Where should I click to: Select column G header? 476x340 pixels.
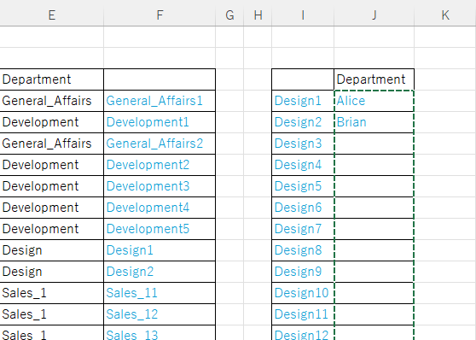229,15
